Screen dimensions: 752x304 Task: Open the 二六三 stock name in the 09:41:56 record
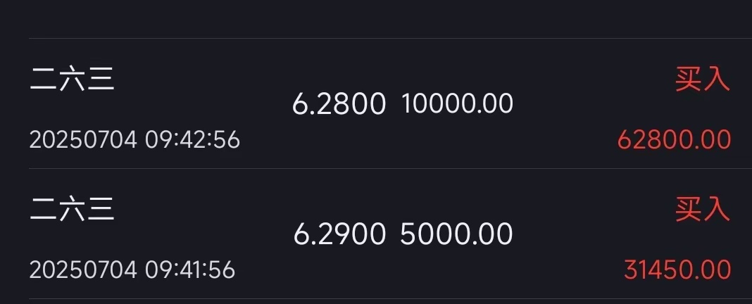pos(72,210)
